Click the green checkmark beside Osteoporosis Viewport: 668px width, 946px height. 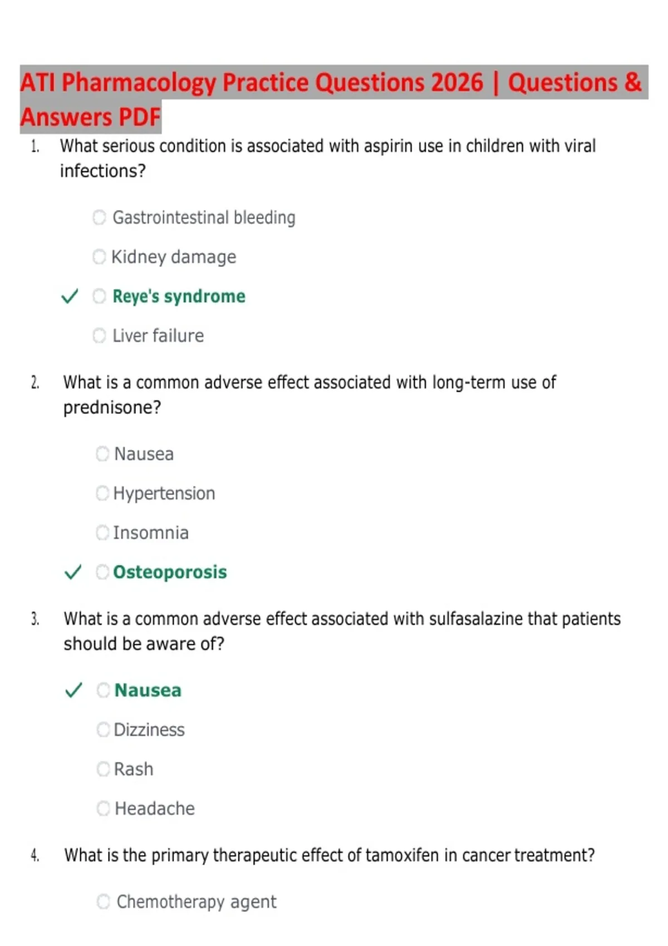pyautogui.click(x=73, y=572)
